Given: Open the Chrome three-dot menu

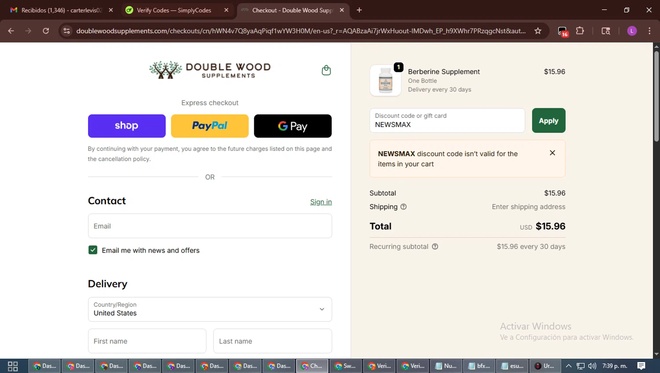Looking at the screenshot, I should click(x=649, y=31).
